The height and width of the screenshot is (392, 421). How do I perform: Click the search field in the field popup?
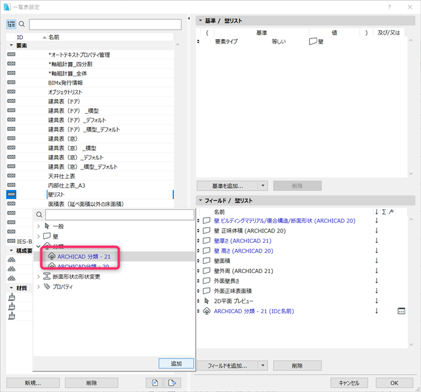click(x=120, y=215)
